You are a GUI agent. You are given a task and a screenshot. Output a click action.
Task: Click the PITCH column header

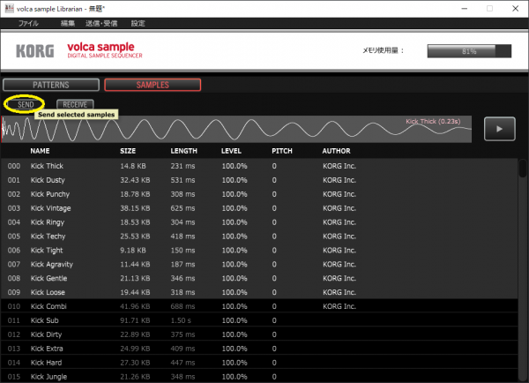tap(282, 151)
